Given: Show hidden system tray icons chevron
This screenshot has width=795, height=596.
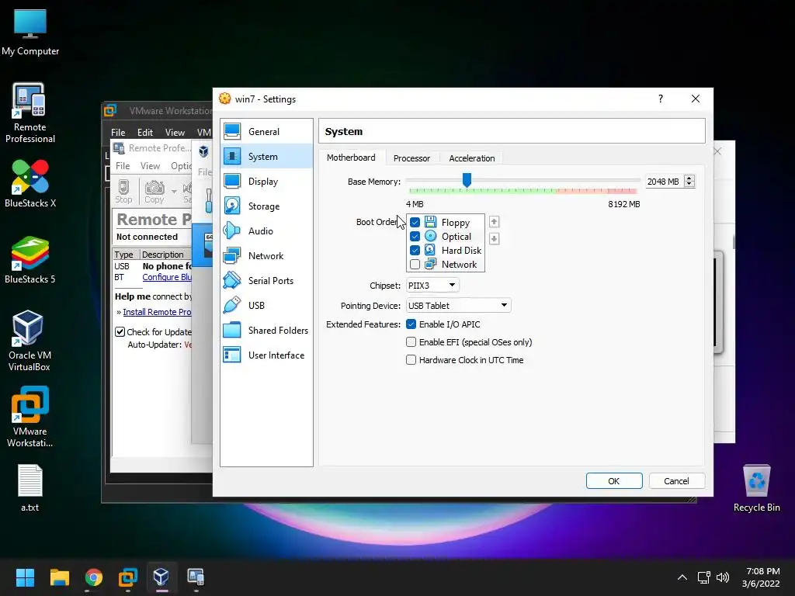Looking at the screenshot, I should click(682, 577).
